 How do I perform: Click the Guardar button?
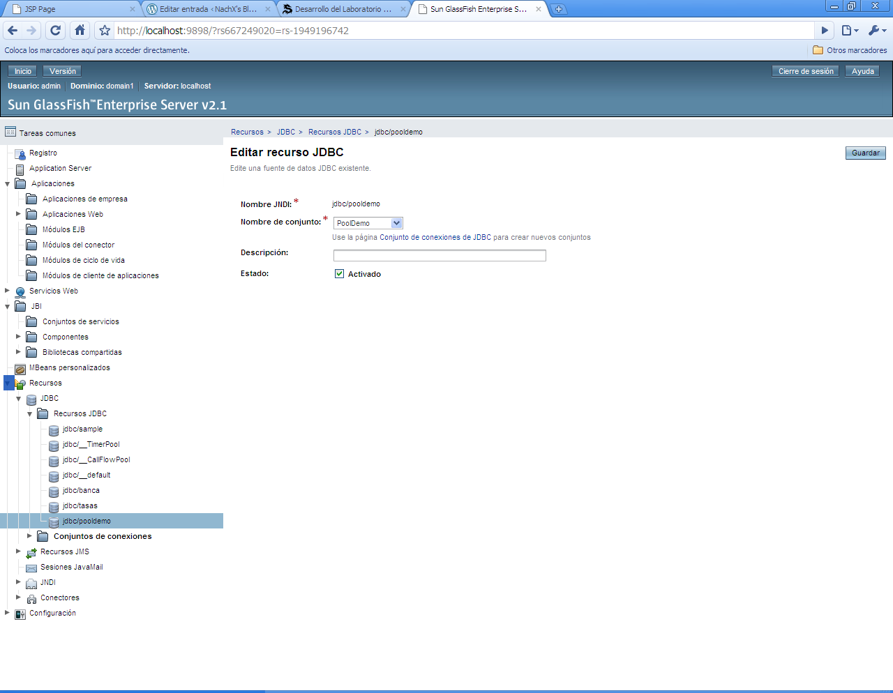pos(866,153)
